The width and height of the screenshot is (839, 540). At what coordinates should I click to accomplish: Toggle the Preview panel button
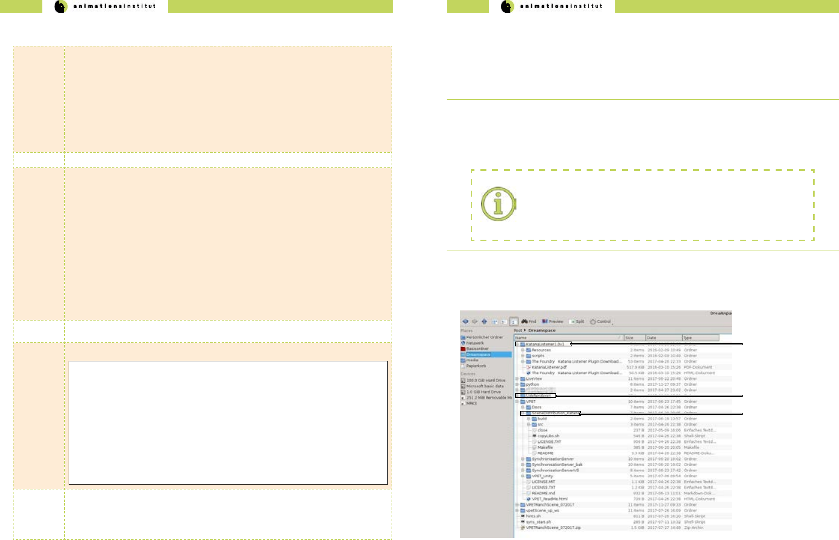552,321
